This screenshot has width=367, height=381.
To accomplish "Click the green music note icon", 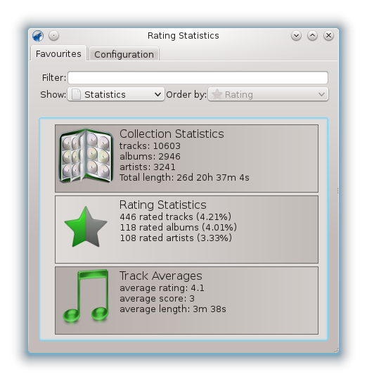I will coord(86,296).
